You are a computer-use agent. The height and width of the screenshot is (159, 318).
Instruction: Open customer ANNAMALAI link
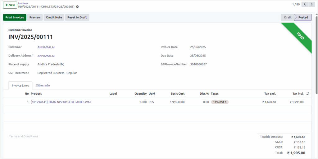(x=46, y=47)
